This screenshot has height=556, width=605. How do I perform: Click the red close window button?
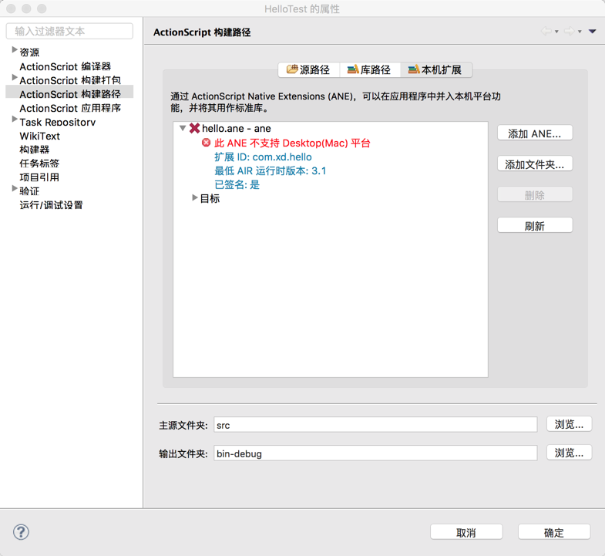[11, 8]
